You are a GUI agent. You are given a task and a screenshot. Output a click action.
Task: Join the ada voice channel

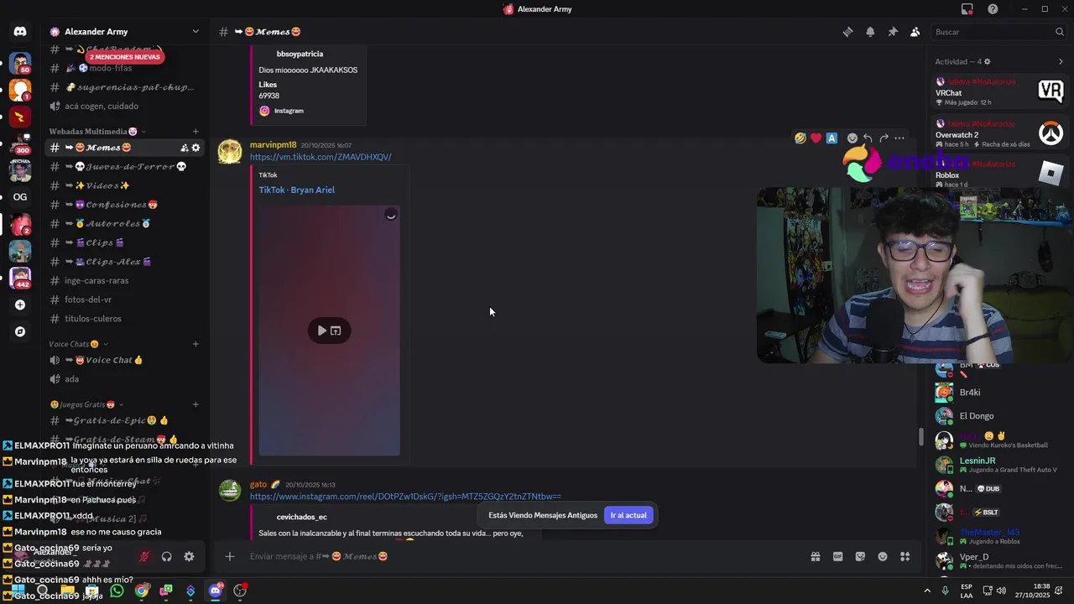(126, 379)
